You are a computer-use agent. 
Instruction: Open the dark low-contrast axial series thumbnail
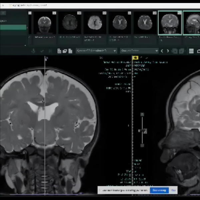pyautogui.click(x=70, y=23)
